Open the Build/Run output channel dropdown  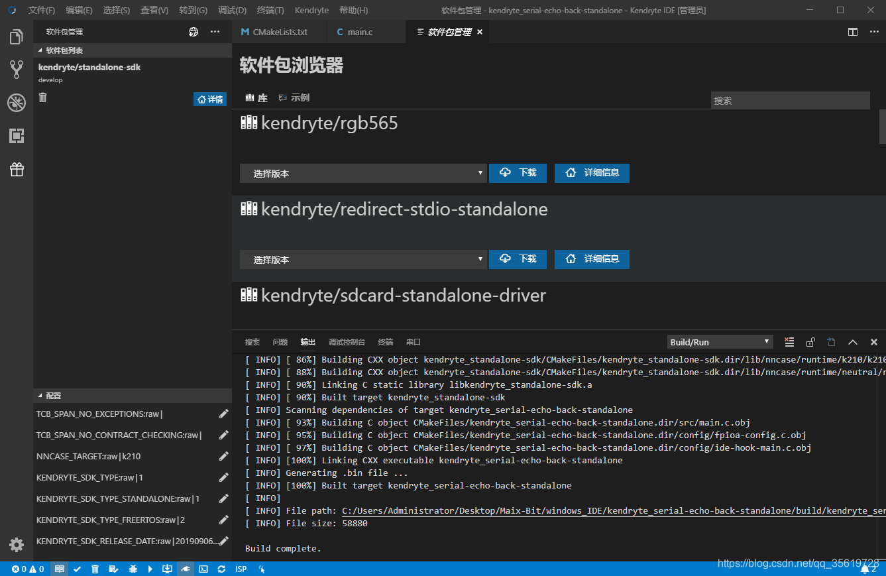720,342
